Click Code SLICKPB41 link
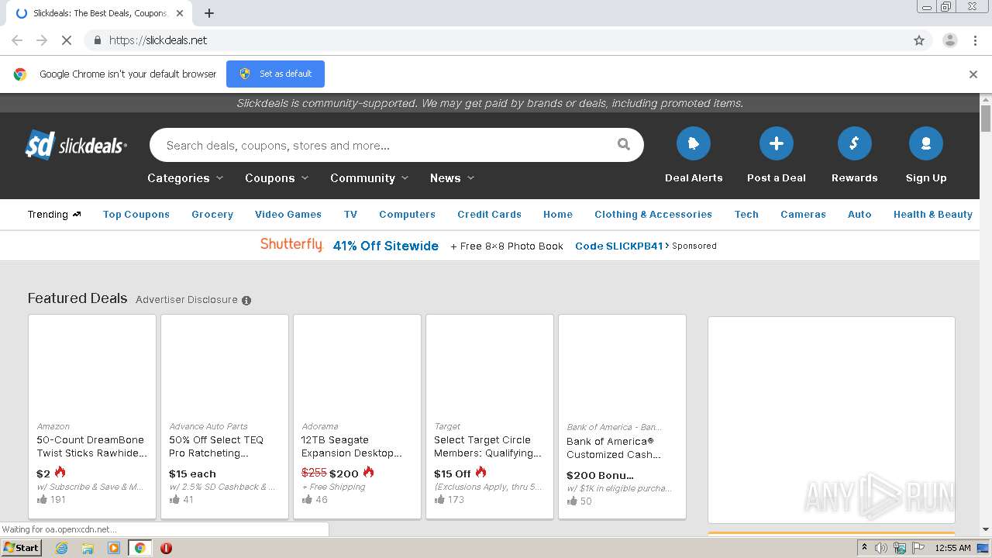Screen dimensions: 992x558 [622, 246]
